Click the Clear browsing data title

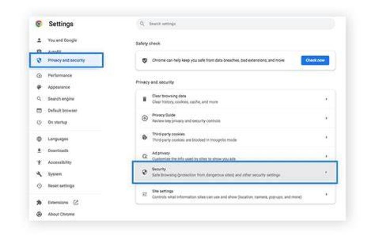click(169, 96)
